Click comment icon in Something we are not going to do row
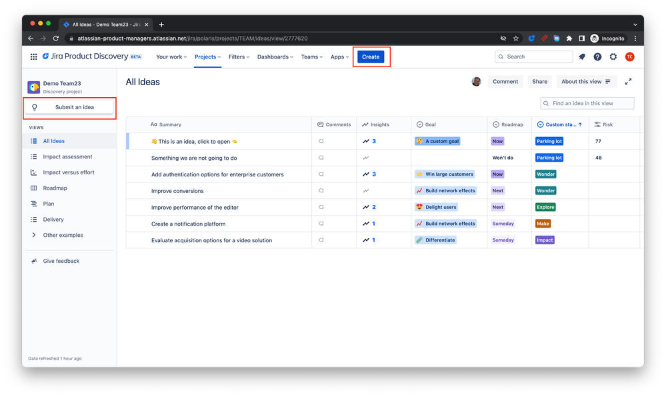Viewport: 666px width, 396px height. click(321, 158)
